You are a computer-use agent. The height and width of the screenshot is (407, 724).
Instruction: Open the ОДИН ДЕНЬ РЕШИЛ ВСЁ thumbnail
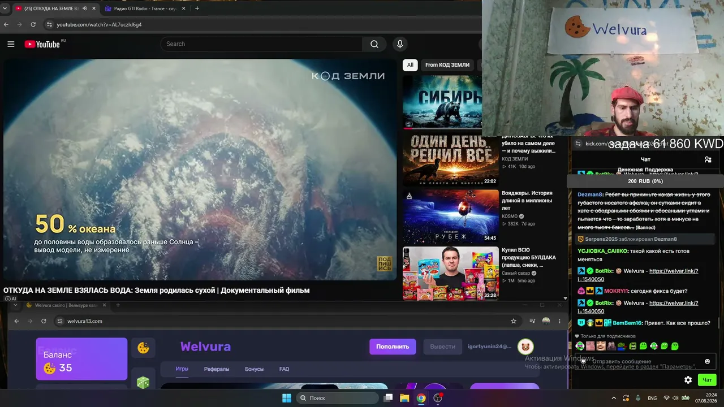tap(451, 160)
